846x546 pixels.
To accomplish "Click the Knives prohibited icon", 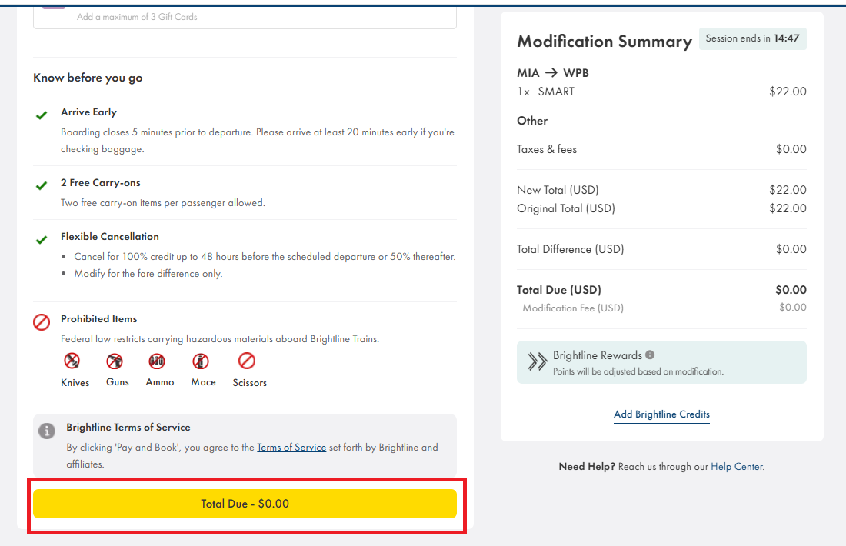I will tap(72, 361).
